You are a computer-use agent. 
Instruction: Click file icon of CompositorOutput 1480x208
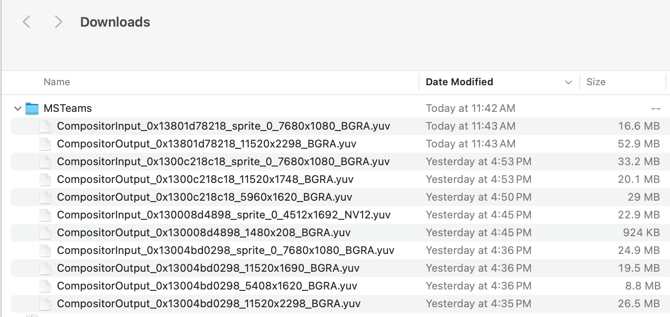click(x=45, y=233)
